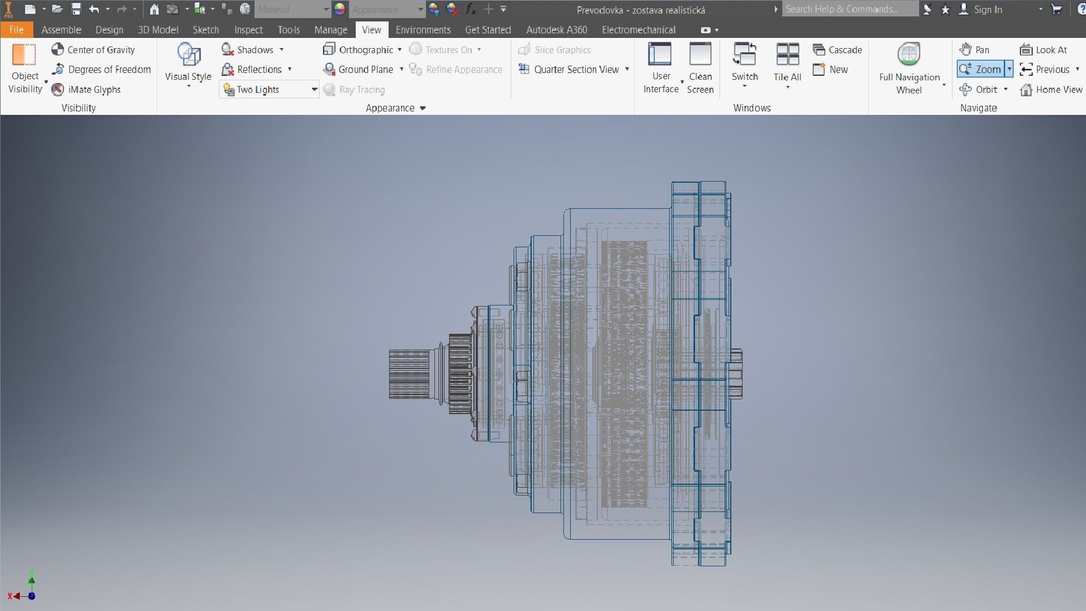
Task: Select the Pan tool
Action: [x=975, y=50]
